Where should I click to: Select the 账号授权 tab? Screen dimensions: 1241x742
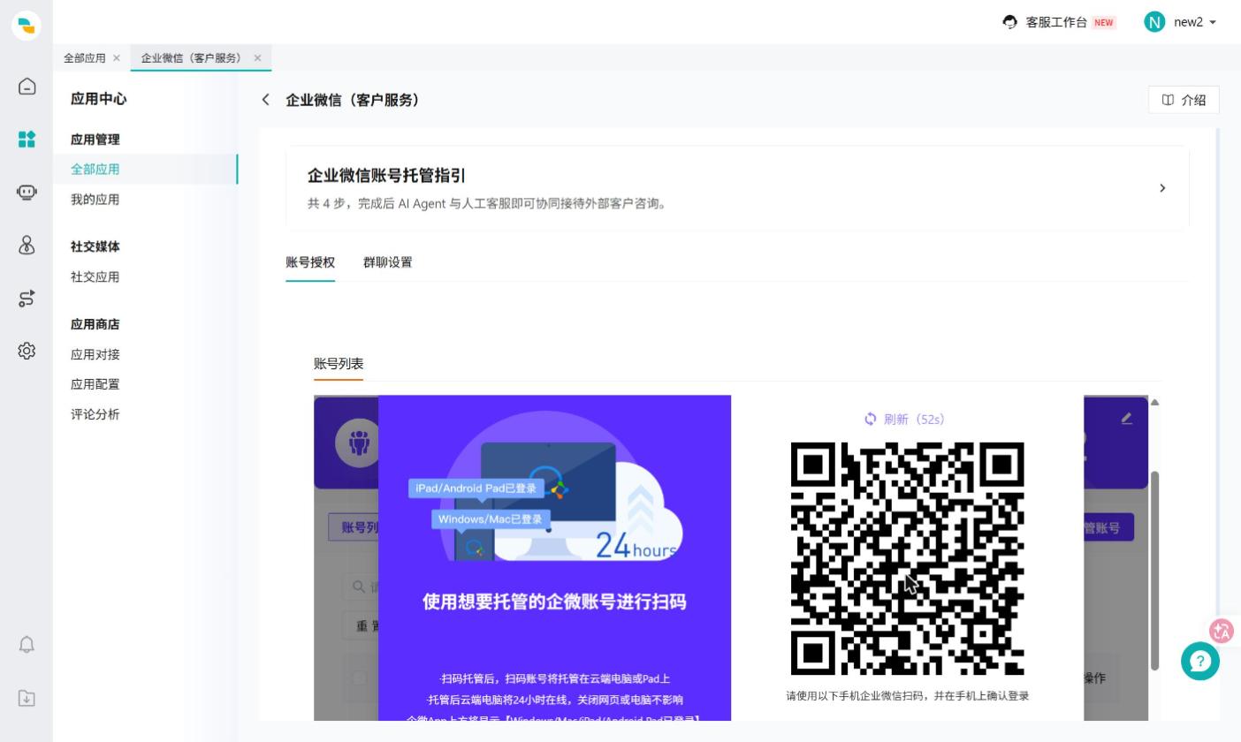pyautogui.click(x=310, y=262)
